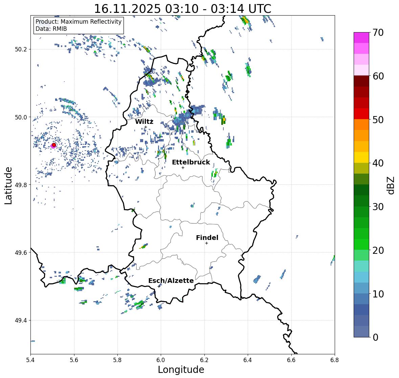Click the colorbar tick label 70

pos(378,32)
